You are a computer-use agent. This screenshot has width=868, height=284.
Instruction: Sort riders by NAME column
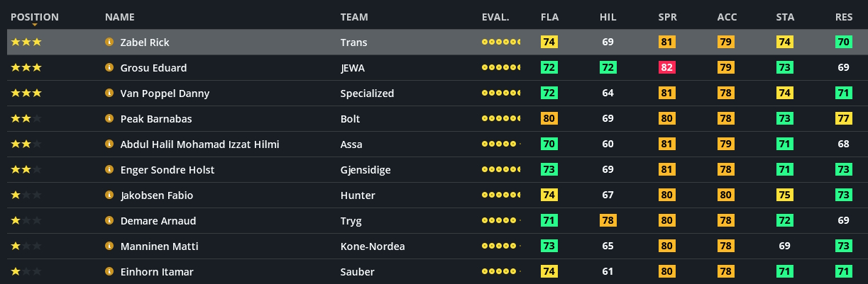(119, 17)
